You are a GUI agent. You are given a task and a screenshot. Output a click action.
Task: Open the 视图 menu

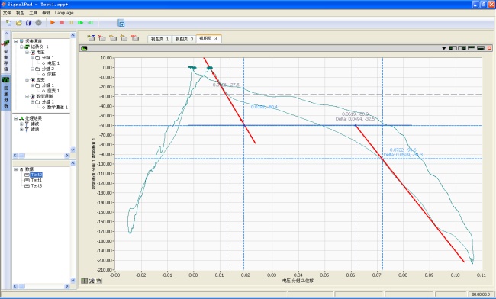tap(21, 13)
